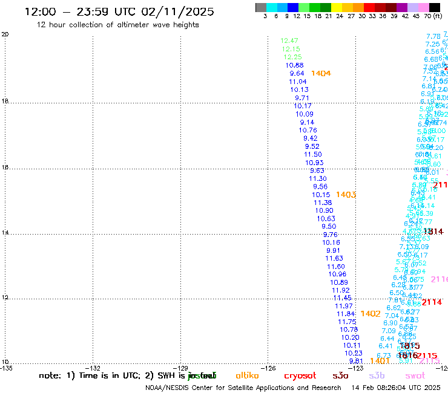The width and height of the screenshot is (448, 393).
Task: Select the longitude axis label -129
Action: click(x=181, y=368)
